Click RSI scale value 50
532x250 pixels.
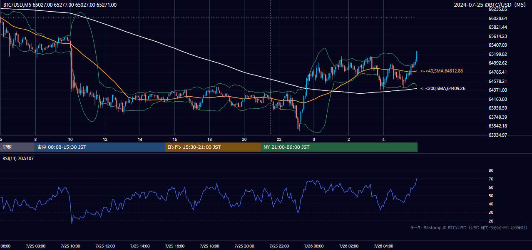(x=491, y=195)
